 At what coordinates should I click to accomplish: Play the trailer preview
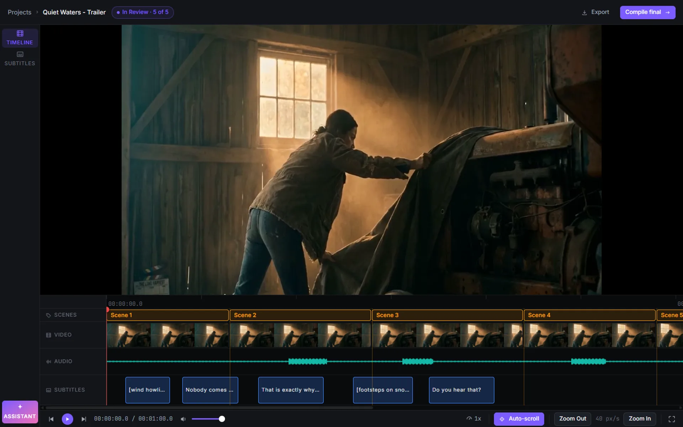coord(68,419)
